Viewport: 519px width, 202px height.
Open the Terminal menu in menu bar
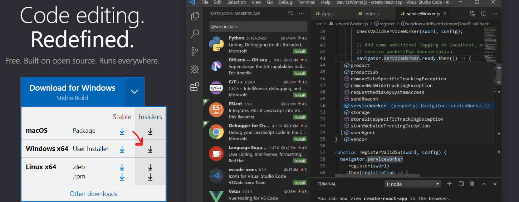(x=307, y=2)
